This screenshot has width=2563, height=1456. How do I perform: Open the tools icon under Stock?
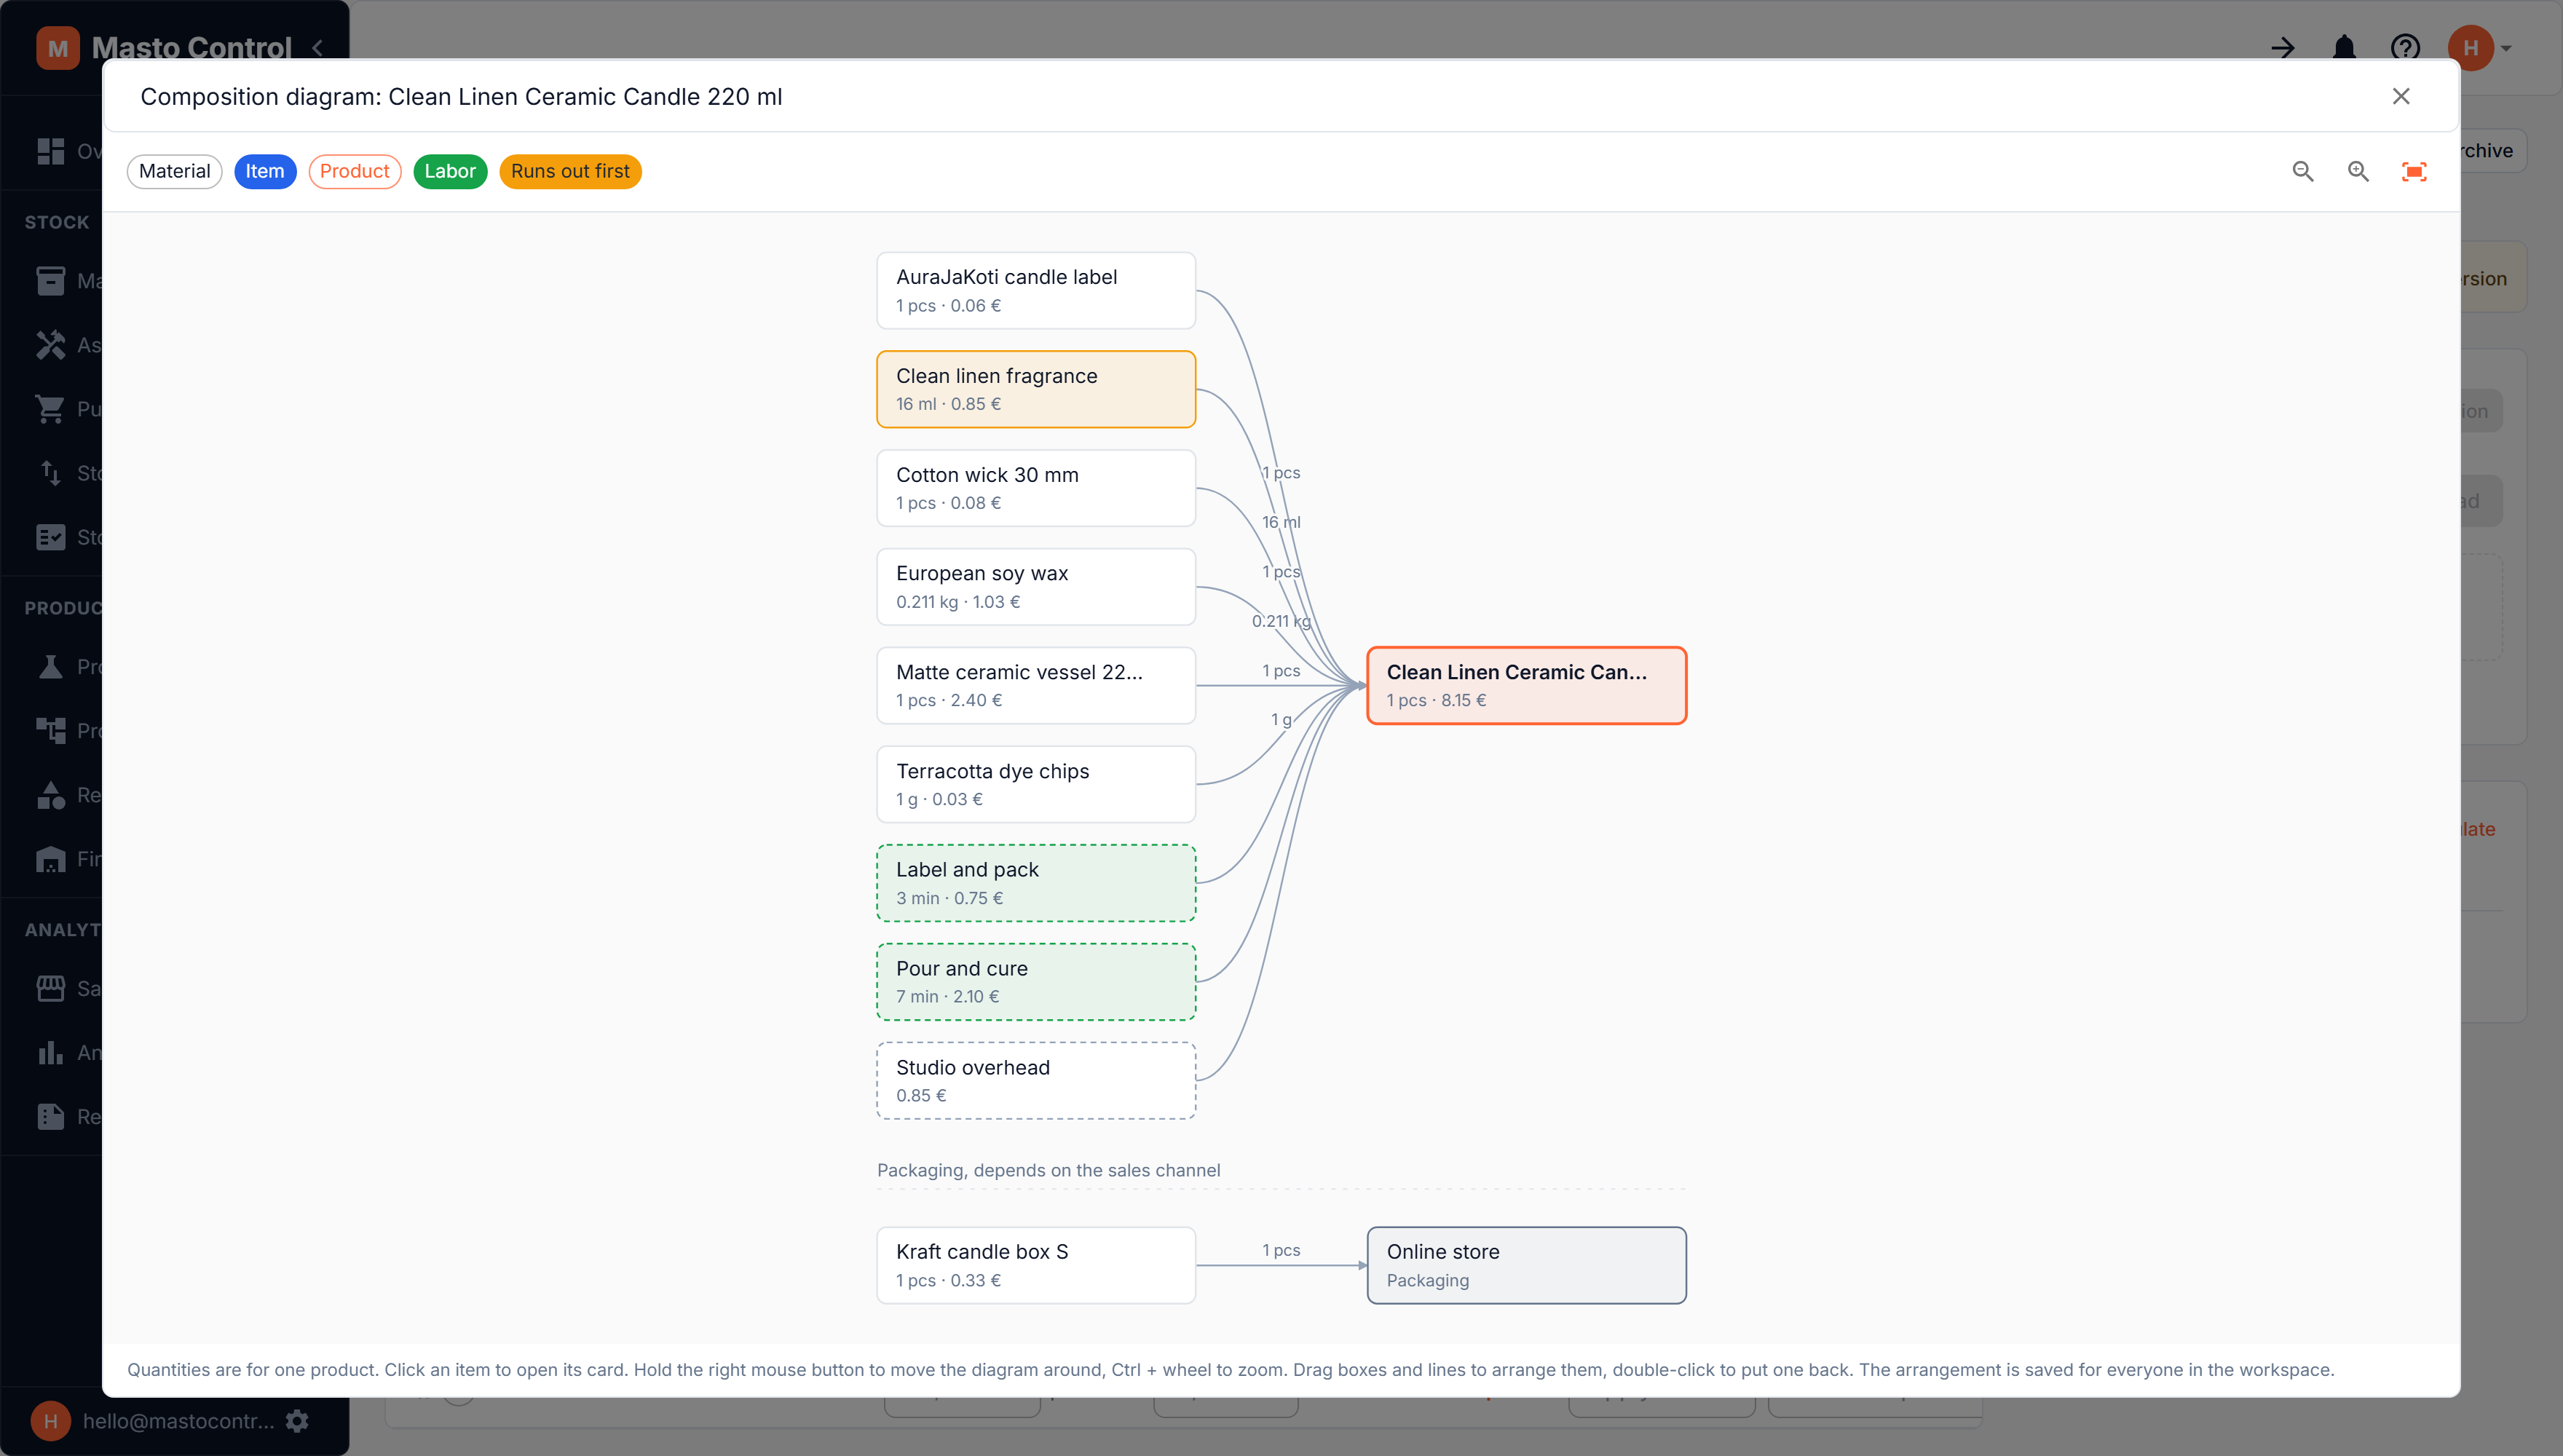(50, 345)
